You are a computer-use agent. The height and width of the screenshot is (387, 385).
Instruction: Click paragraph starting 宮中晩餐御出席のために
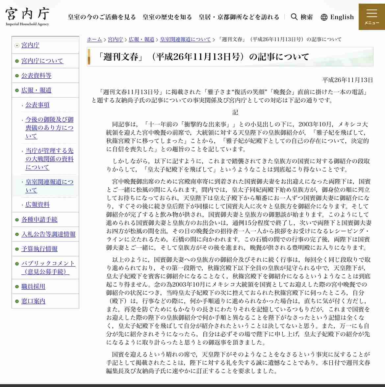coord(239,215)
